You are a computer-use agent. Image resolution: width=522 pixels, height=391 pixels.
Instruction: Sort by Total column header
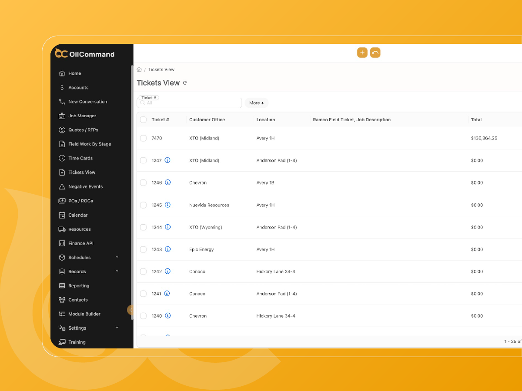(x=476, y=119)
